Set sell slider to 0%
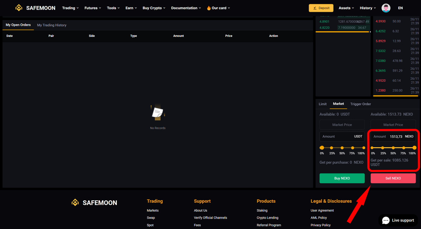The width and height of the screenshot is (421, 229). tap(372, 148)
